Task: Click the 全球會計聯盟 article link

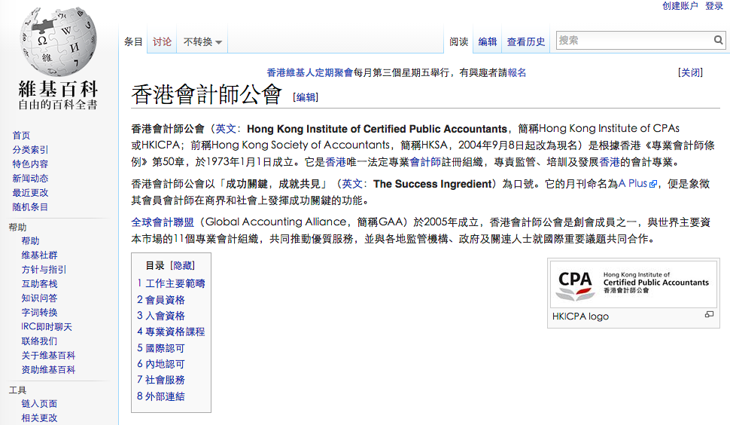Action: click(x=163, y=222)
